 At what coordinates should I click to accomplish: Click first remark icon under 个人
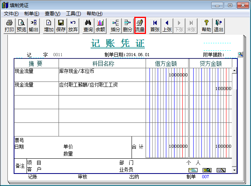193,170
